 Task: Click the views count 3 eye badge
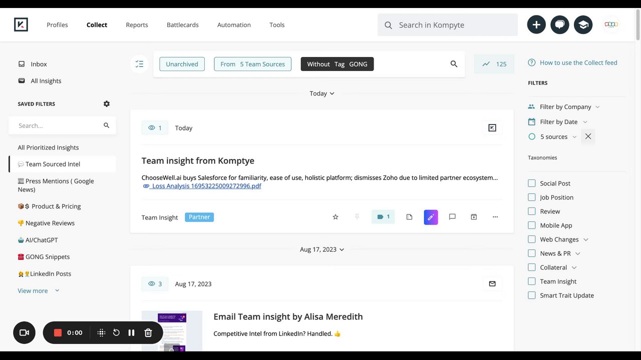(155, 284)
